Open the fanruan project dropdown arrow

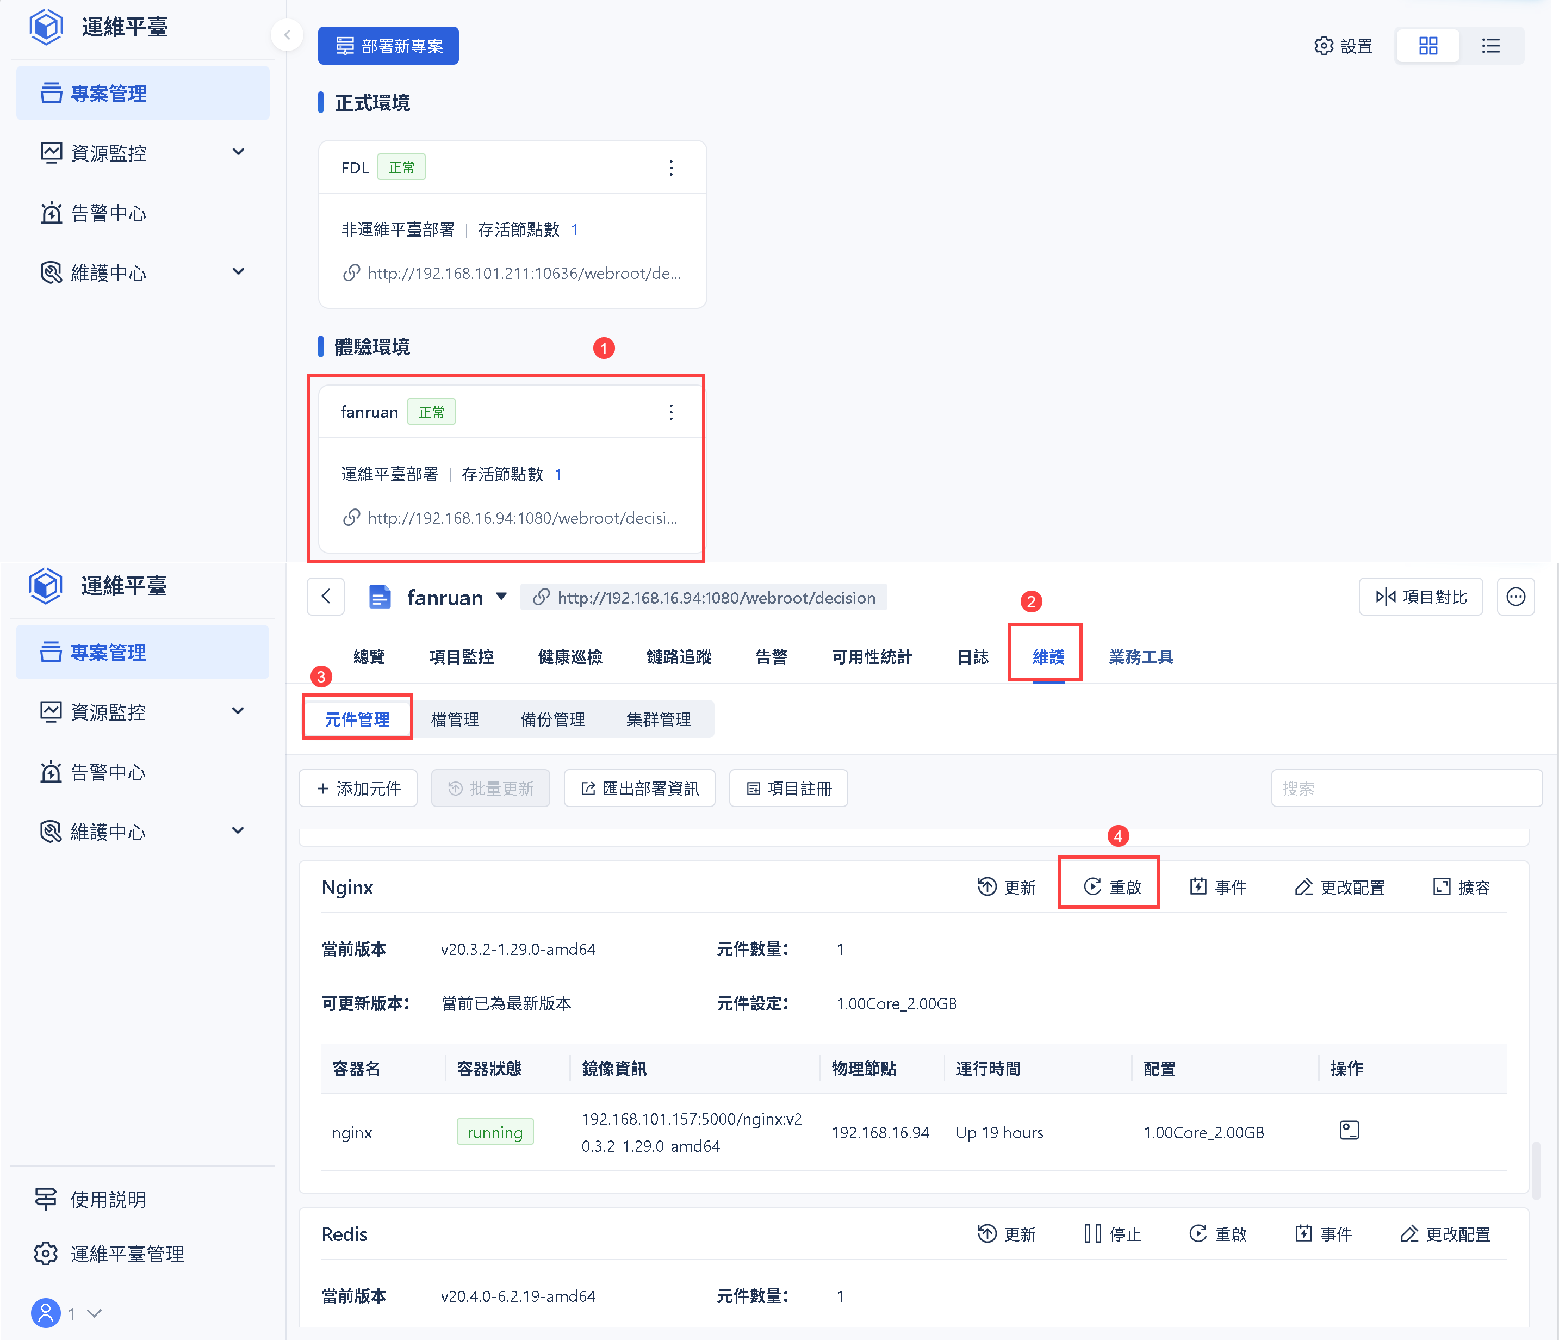coord(501,597)
